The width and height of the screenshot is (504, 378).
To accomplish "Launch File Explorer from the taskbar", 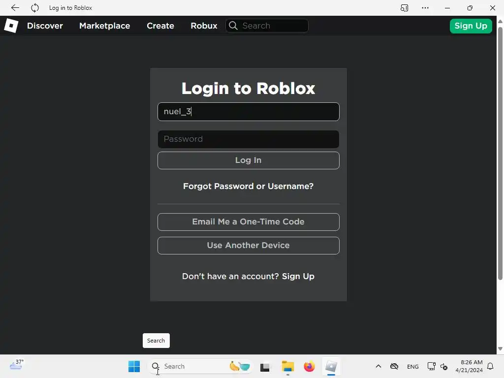I will (287, 366).
